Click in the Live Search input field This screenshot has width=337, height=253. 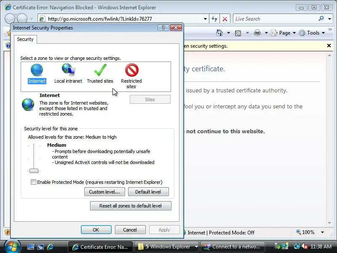click(275, 19)
